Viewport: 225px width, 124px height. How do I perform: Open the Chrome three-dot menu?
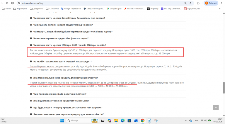[x=221, y=3]
